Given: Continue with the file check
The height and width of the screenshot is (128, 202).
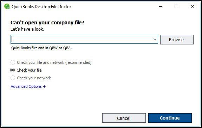Looking at the screenshot, I should tap(170, 118).
